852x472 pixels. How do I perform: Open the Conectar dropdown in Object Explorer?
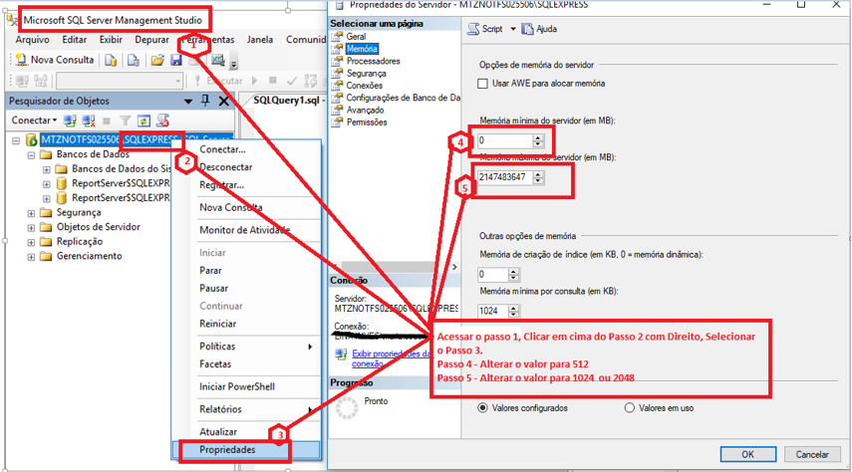pyautogui.click(x=34, y=120)
